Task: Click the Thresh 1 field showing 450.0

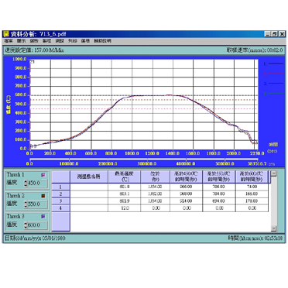Action: point(37,183)
